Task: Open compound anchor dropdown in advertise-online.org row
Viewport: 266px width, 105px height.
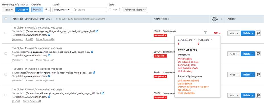Action: tap(160, 97)
